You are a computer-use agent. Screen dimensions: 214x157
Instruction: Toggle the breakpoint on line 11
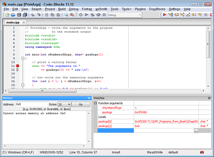[x=18, y=66]
